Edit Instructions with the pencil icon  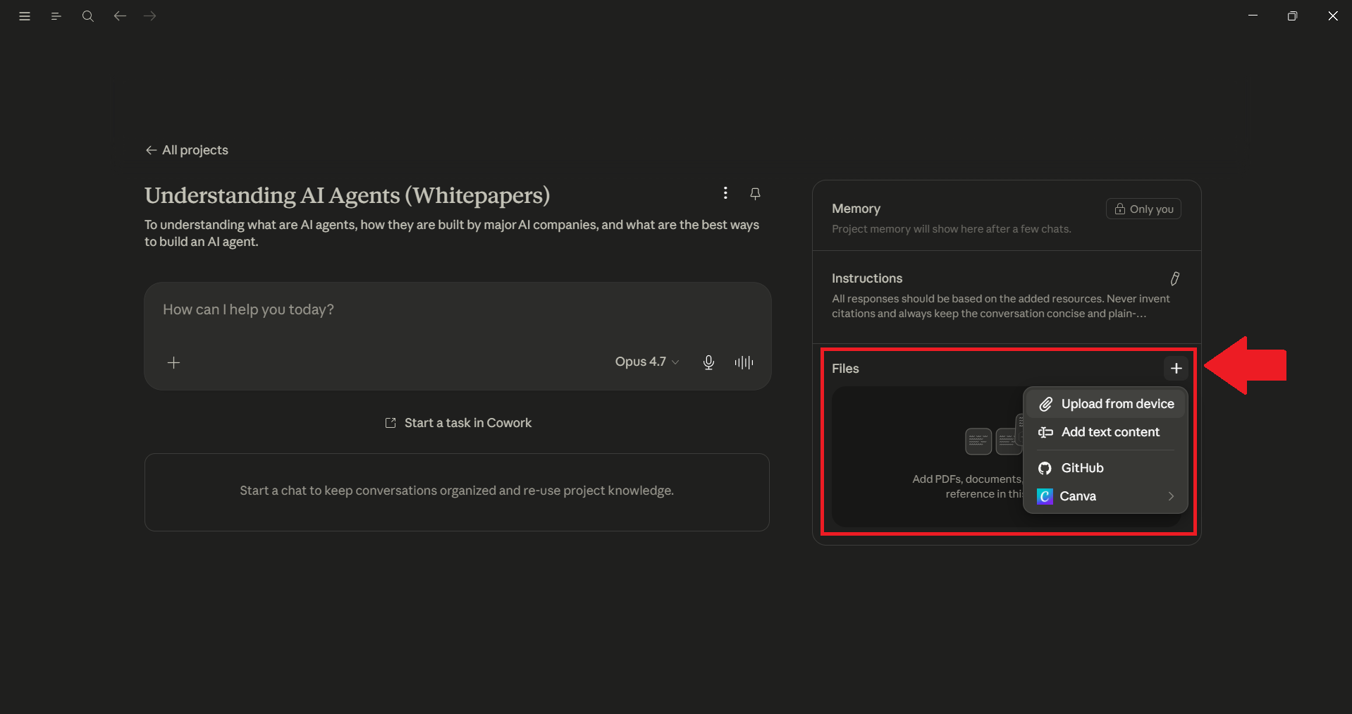pyautogui.click(x=1175, y=278)
